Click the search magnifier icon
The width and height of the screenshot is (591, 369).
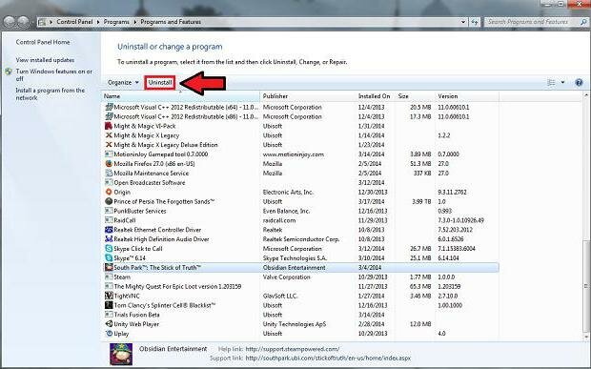(583, 22)
